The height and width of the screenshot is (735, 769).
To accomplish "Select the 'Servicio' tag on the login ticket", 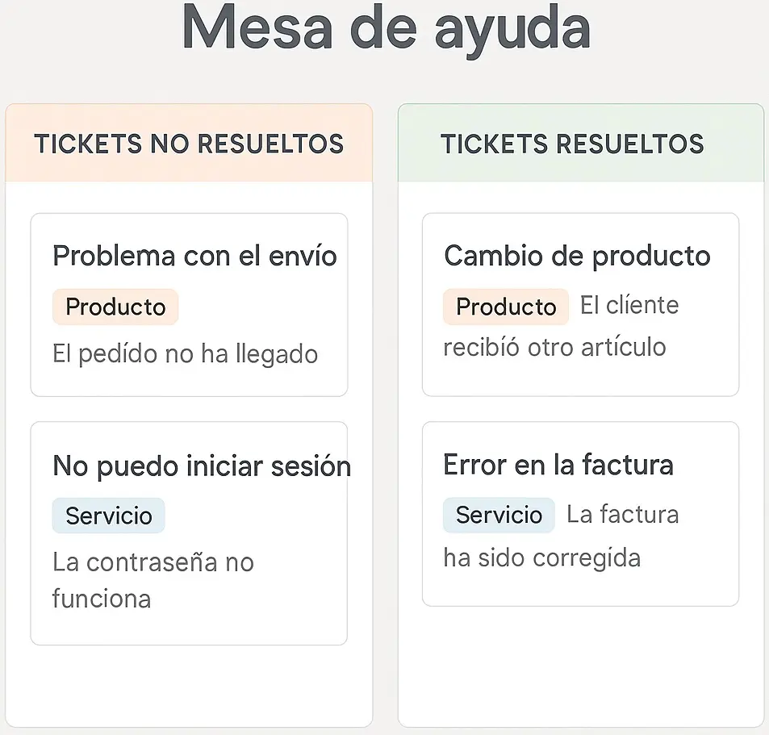I will tap(108, 515).
